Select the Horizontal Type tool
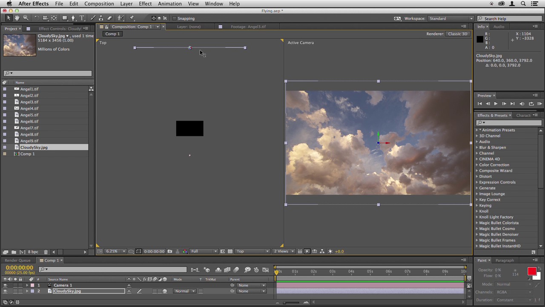 click(82, 18)
